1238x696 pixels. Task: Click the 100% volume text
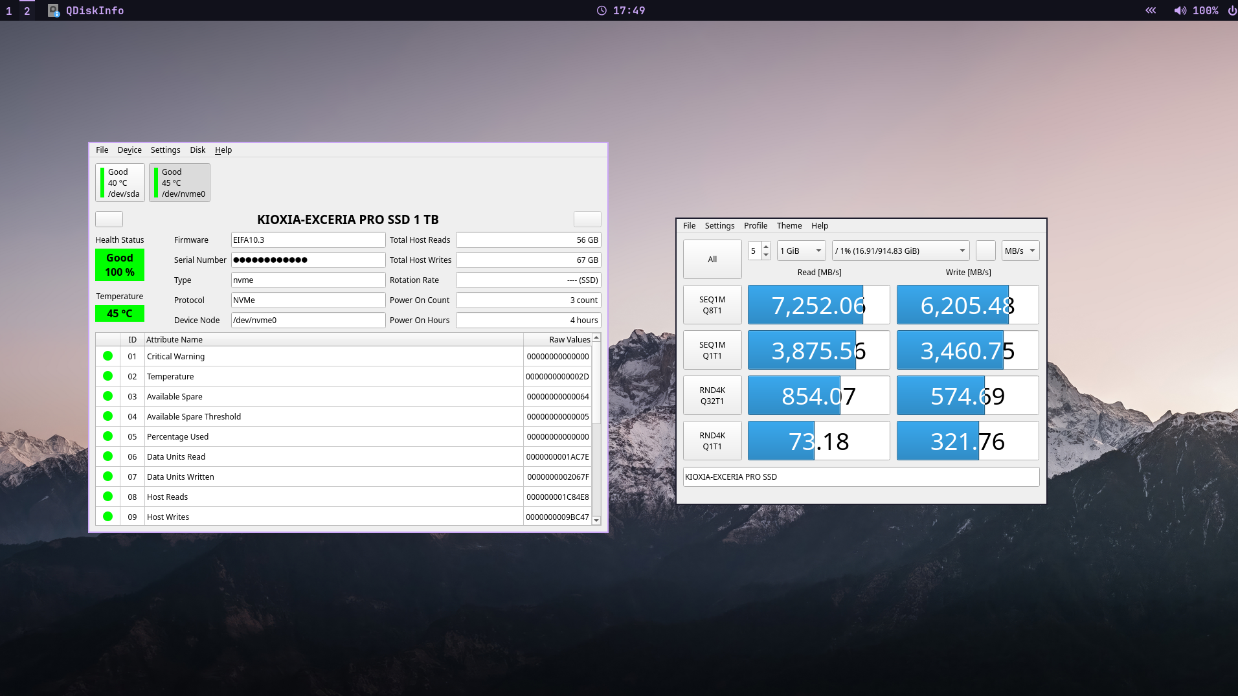coord(1206,10)
